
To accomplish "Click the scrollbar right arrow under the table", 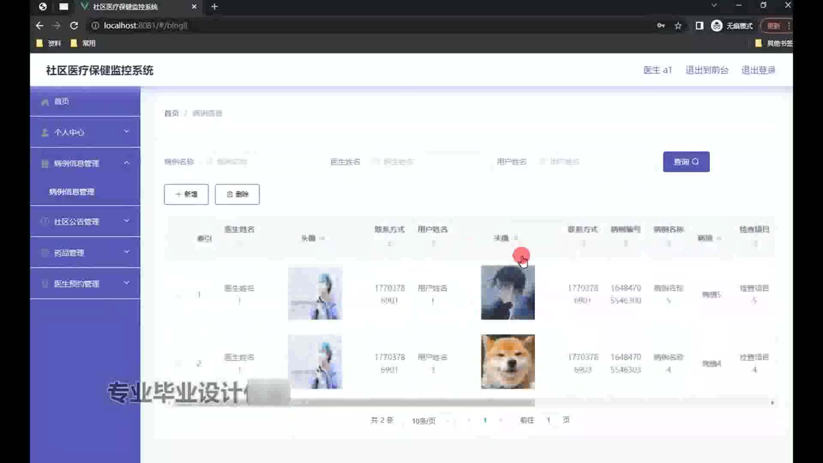I will coord(772,403).
